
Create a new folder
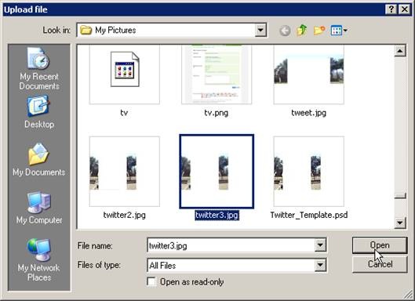tap(319, 31)
